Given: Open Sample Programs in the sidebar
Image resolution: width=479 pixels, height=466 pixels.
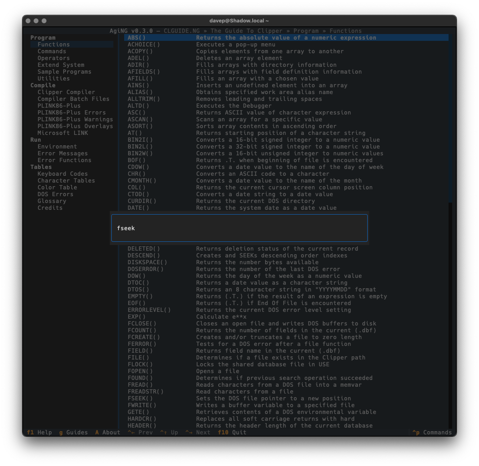Looking at the screenshot, I should pyautogui.click(x=64, y=72).
